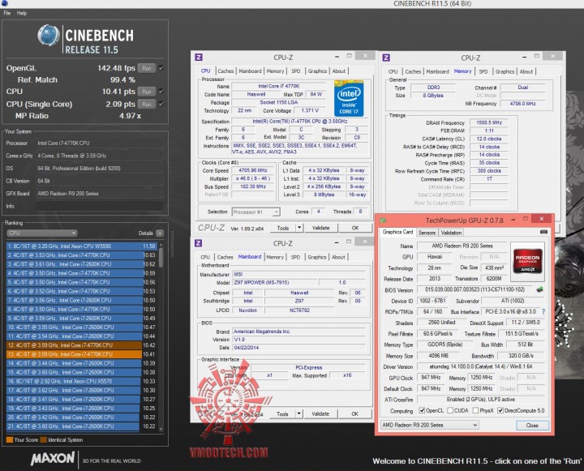
Task: Click the GPU-Z title bar app icon
Action: pos(383,221)
